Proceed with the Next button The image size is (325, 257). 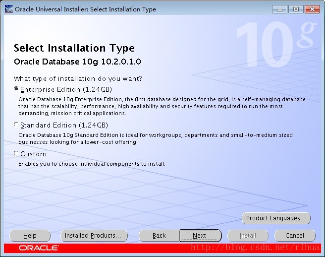tap(201, 236)
